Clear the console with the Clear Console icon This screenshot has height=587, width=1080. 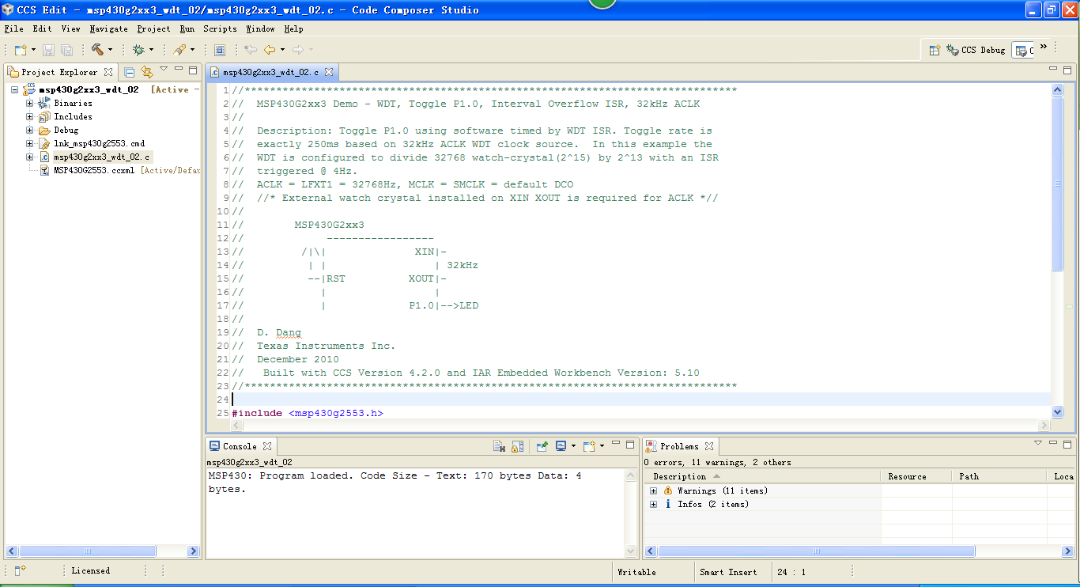[500, 446]
